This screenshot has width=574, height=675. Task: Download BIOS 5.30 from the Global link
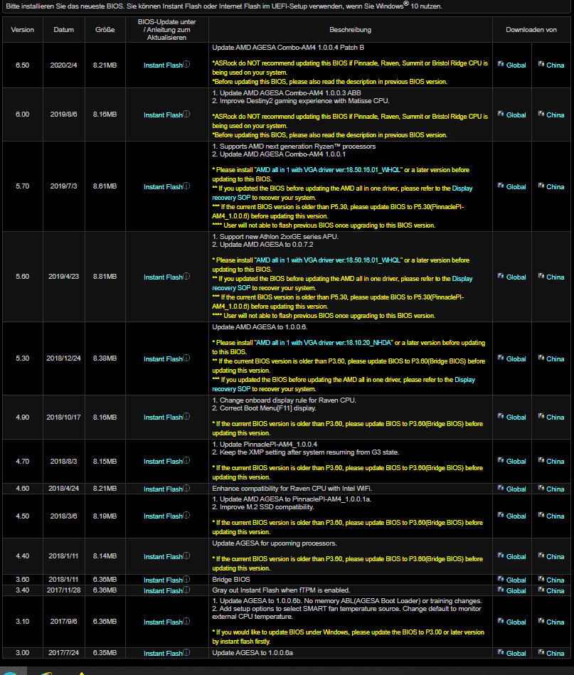click(x=516, y=359)
